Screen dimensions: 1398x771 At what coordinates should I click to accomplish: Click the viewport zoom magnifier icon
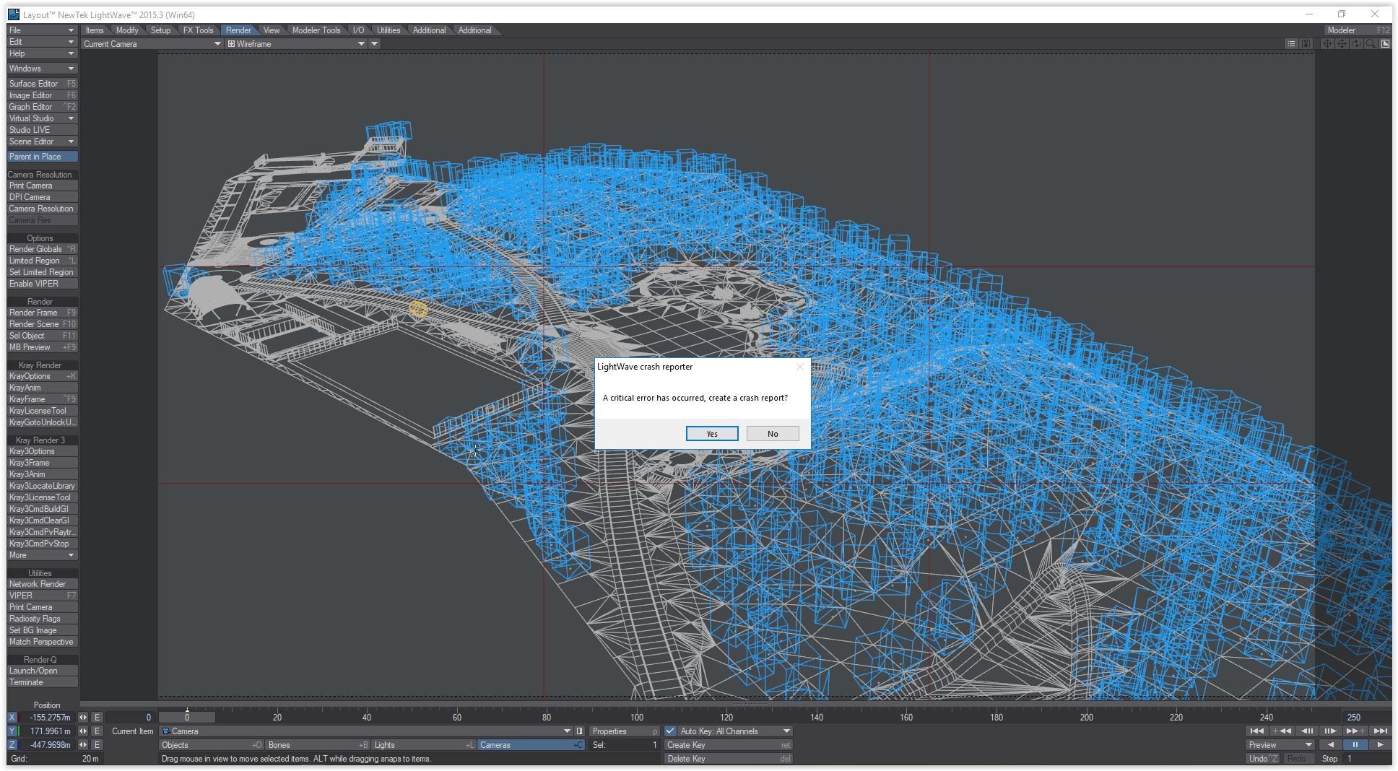click(x=1371, y=44)
